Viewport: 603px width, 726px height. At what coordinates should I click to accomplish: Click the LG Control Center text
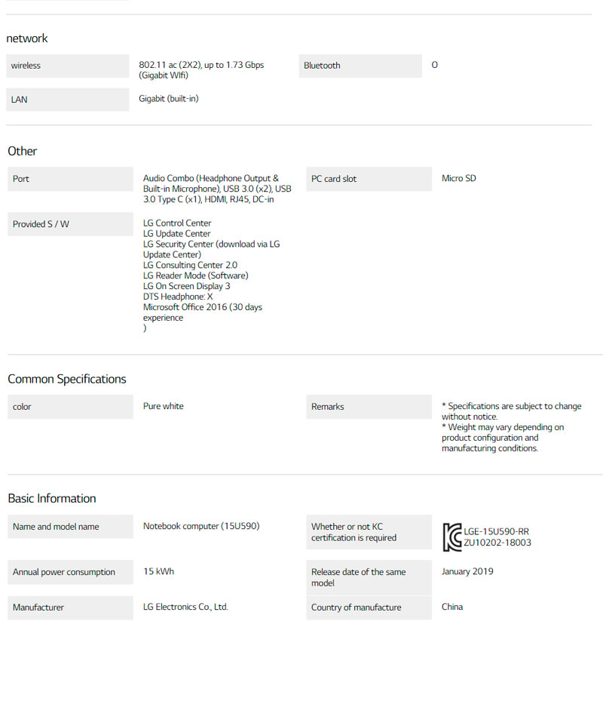177,223
